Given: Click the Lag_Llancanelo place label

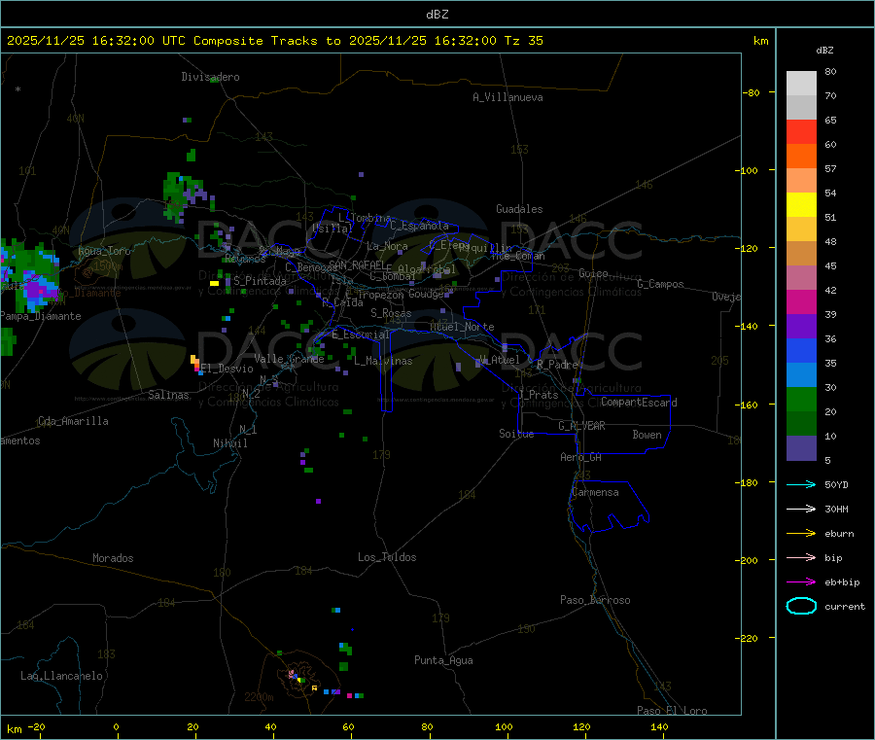Looking at the screenshot, I should pos(61,676).
